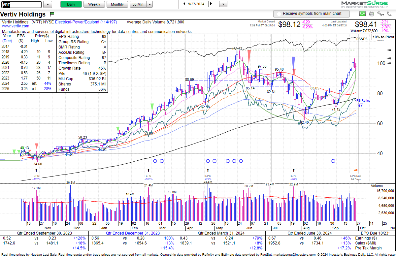This screenshot has height=258, width=396.
Task: Click the printer icon
Action: (372, 14)
